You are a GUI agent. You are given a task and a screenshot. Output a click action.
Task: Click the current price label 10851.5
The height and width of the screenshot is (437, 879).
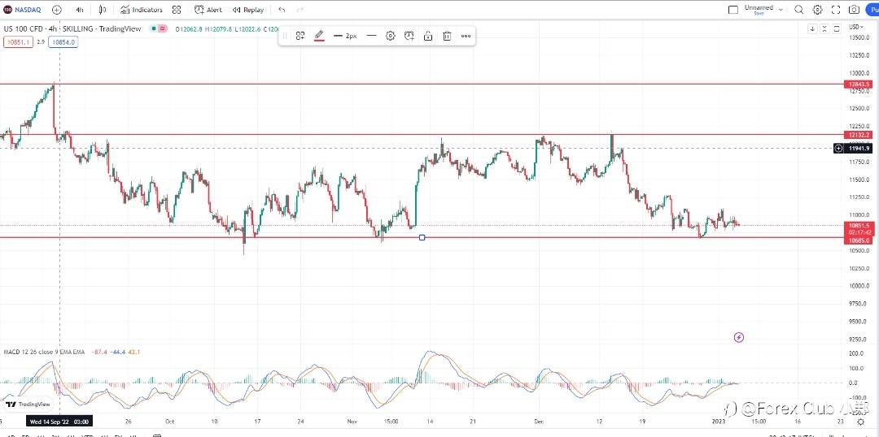tap(858, 226)
